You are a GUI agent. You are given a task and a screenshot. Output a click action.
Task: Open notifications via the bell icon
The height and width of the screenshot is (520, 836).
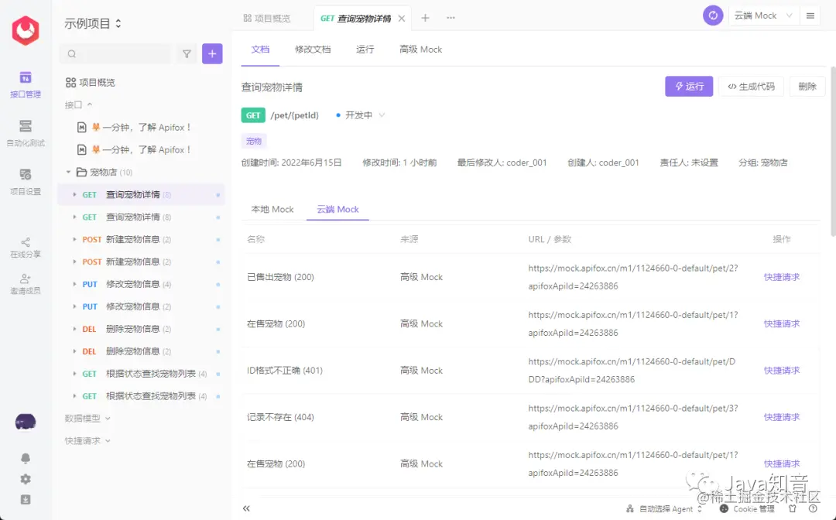[x=26, y=457]
